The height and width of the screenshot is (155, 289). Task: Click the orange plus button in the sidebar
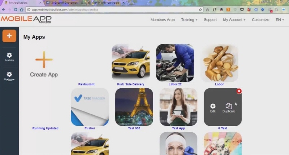pyautogui.click(x=9, y=36)
